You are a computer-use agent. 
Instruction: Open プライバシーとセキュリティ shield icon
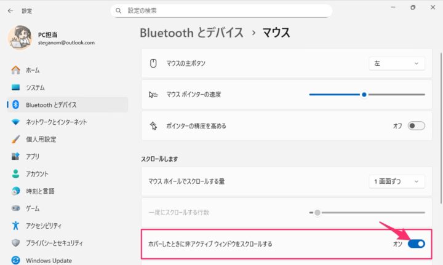click(x=16, y=243)
